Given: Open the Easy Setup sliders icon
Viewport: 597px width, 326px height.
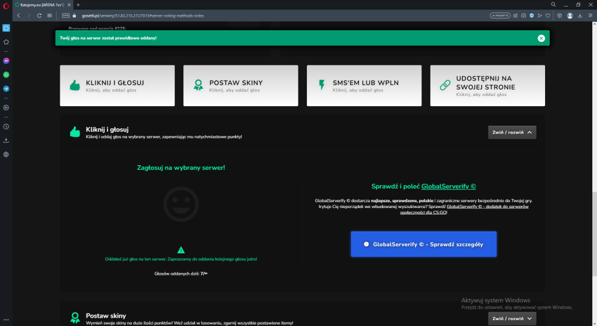Looking at the screenshot, I should [x=590, y=15].
